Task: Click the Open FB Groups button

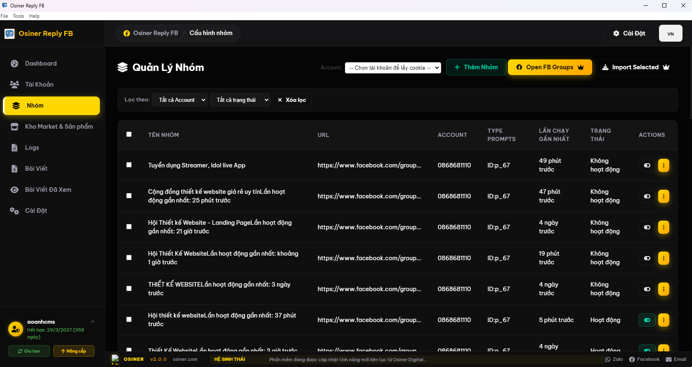Action: point(550,67)
